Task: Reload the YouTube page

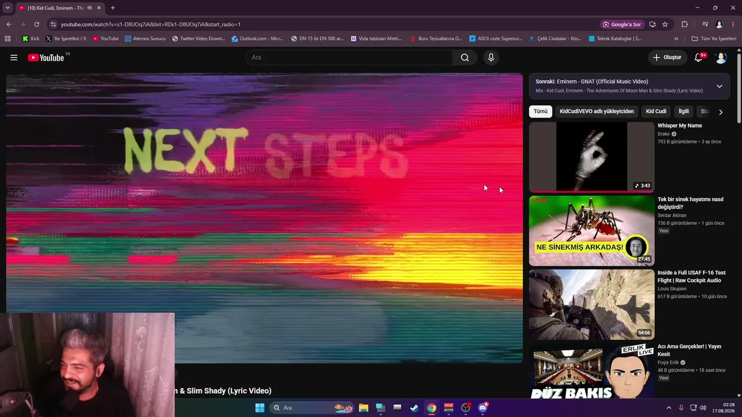Action: pyautogui.click(x=37, y=24)
